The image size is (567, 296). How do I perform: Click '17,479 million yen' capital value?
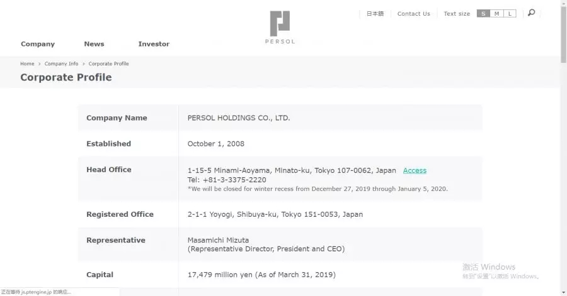coord(220,275)
